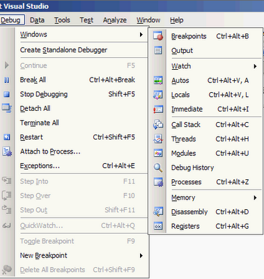The image size is (264, 279).
Task: Click the Visual Studio title bar text
Action: (x=24, y=6)
